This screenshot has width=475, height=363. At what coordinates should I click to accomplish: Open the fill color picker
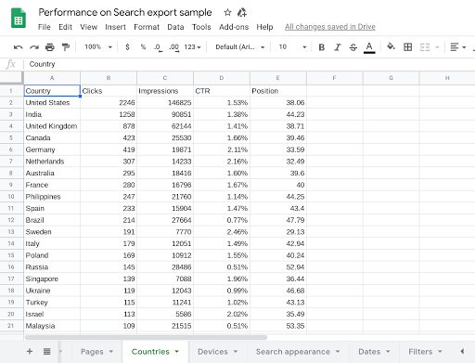(391, 46)
